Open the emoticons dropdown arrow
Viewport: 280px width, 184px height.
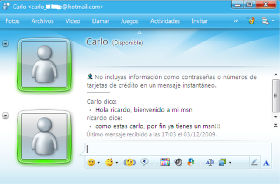point(98,163)
